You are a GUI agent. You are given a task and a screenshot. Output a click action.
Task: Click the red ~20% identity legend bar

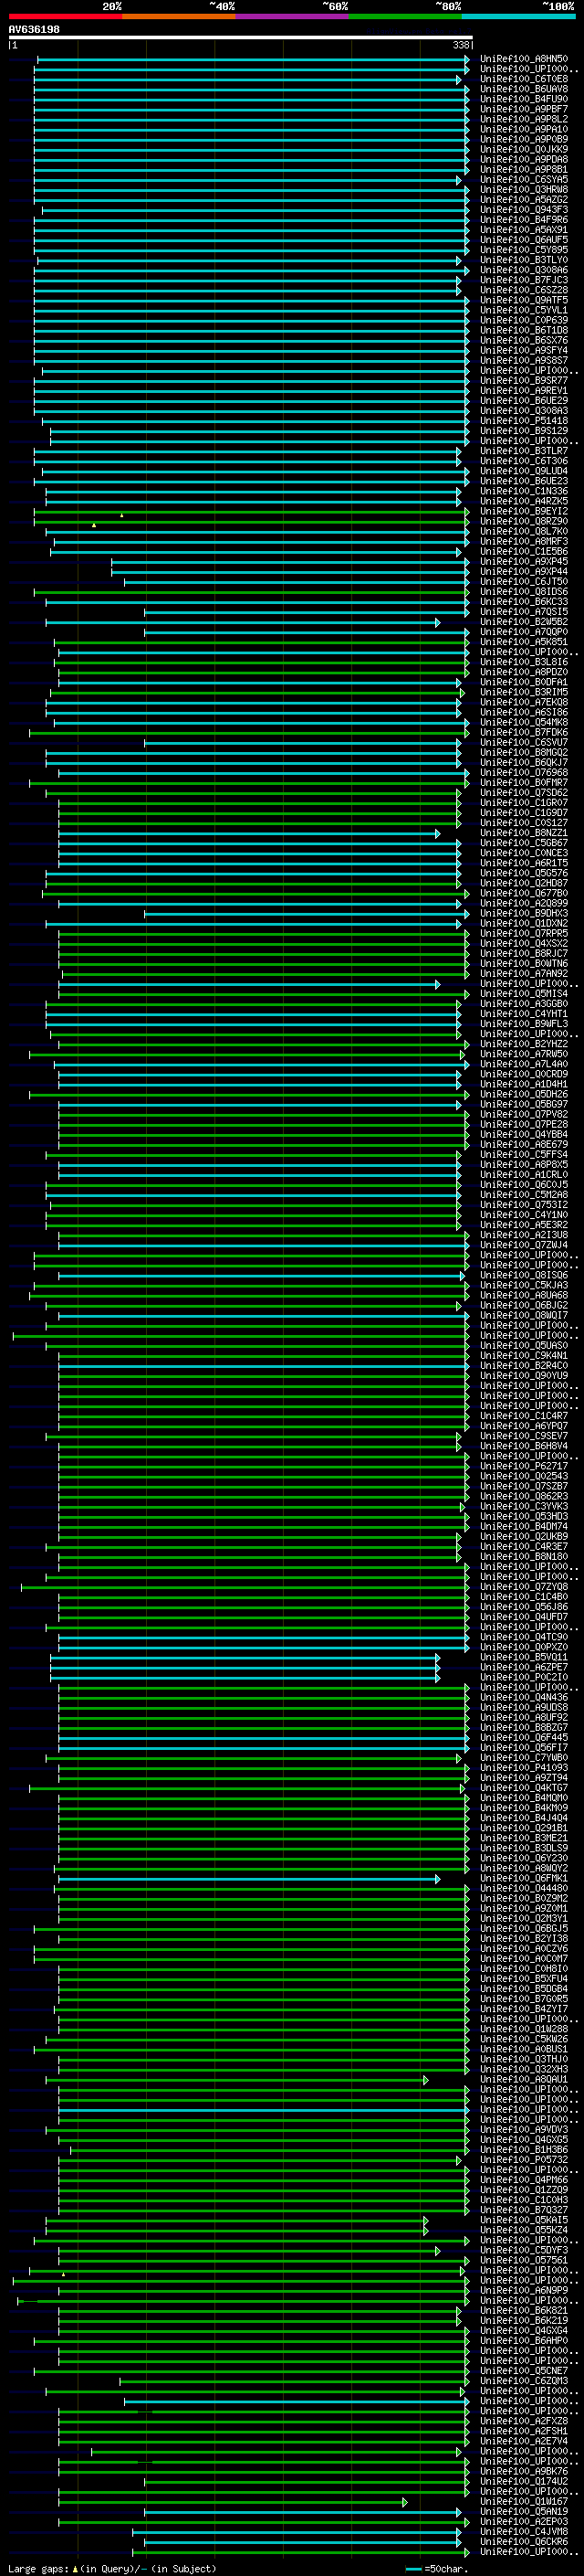pos(66,16)
